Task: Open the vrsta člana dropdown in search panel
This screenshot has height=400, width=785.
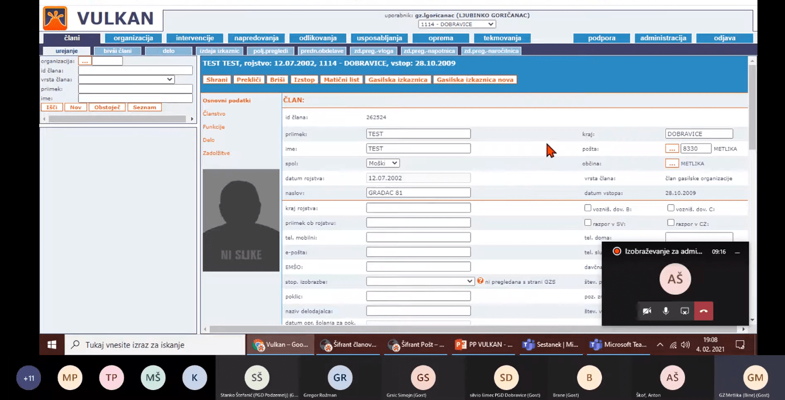Action: coord(126,79)
